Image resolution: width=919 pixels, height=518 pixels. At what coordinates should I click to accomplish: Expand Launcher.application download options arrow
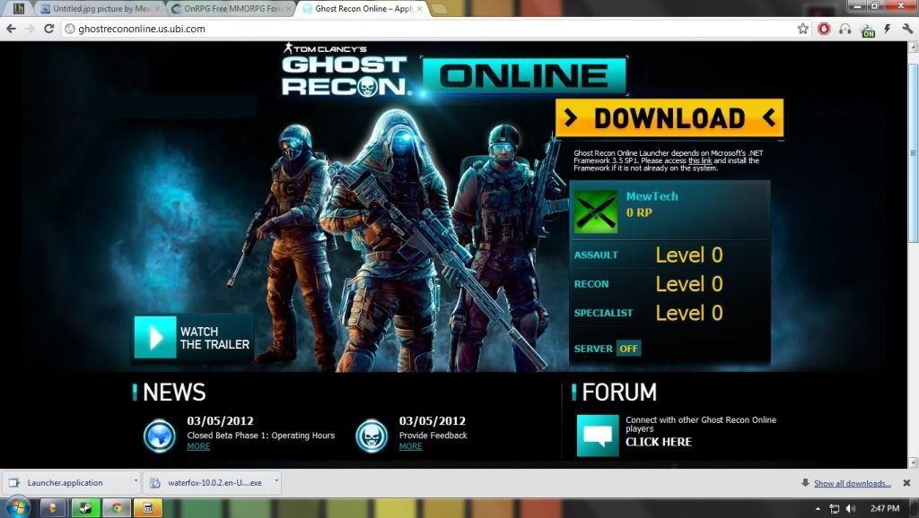coord(136,482)
